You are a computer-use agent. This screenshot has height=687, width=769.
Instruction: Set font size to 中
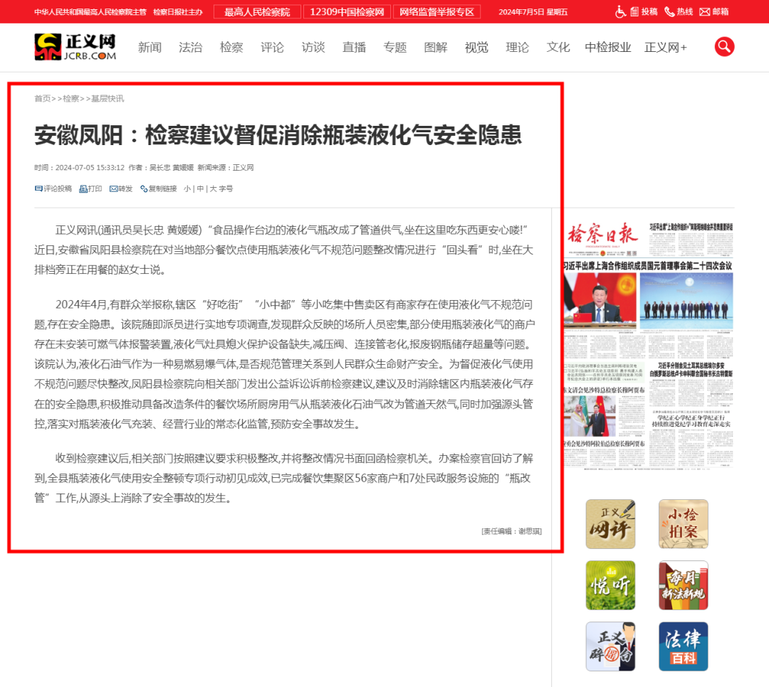[200, 188]
